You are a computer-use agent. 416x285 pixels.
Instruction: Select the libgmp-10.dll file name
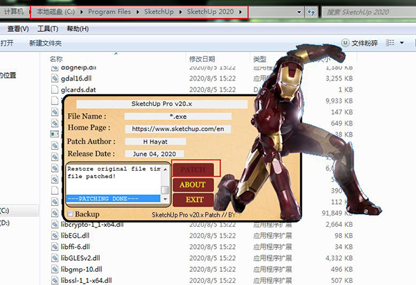coord(81,269)
